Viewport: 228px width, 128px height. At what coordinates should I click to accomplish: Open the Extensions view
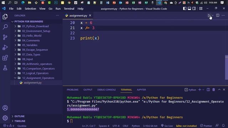(5, 58)
